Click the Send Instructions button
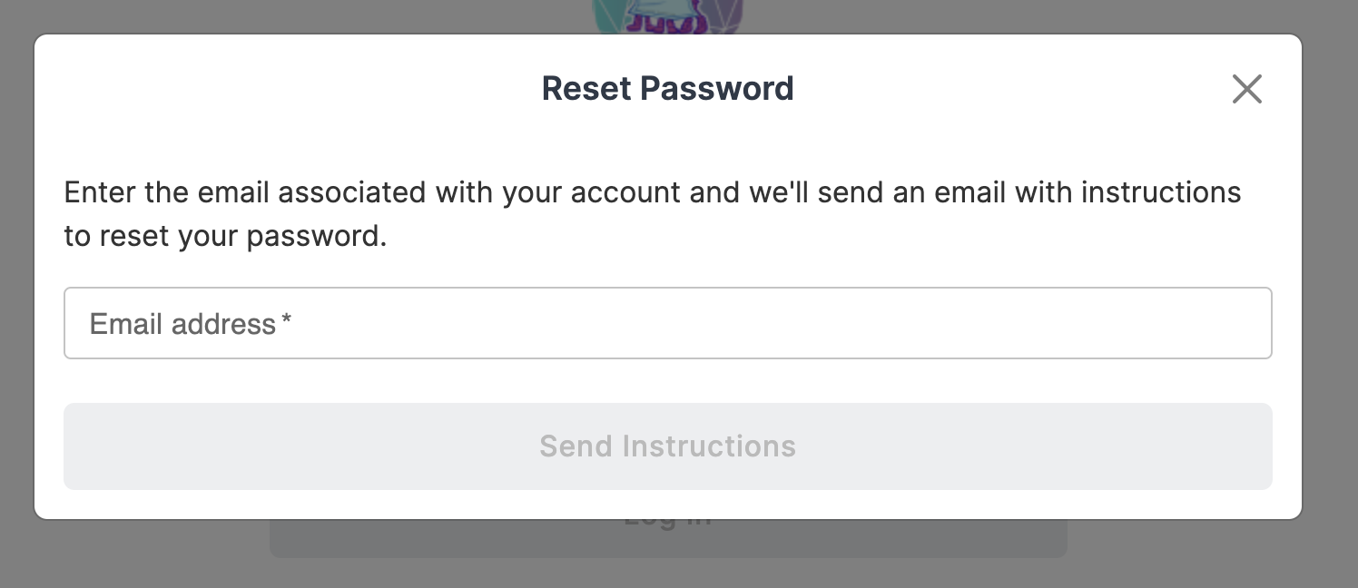This screenshot has width=1358, height=588. (x=667, y=446)
